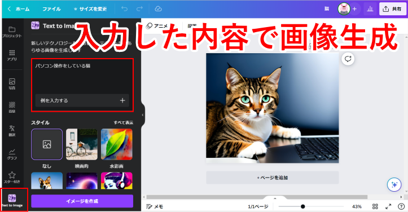Open the プロジェクト sidebar tab
This screenshot has height=212, width=408.
(12, 32)
